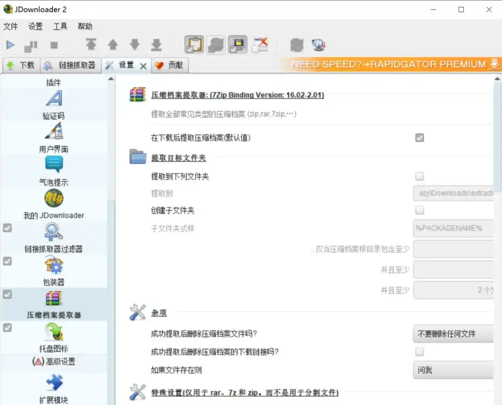
Task: Open 包装器 packagizer settings icon
Action: click(x=53, y=265)
